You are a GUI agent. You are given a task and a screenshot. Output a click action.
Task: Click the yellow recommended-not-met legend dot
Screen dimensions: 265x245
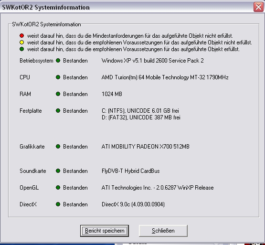[x=21, y=43]
